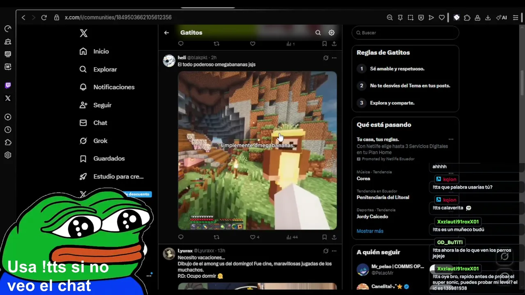
Task: Open the Jordy Caicedo sports trend
Action: 372,216
